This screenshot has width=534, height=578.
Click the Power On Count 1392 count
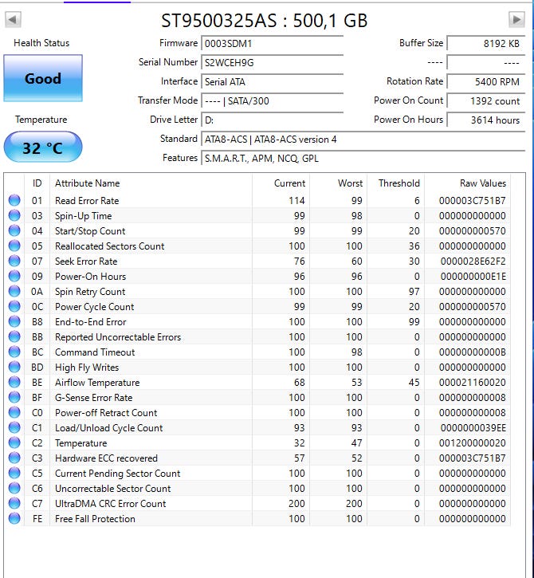click(x=486, y=101)
